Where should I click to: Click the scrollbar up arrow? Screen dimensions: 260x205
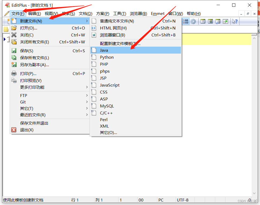pyautogui.click(x=254, y=38)
